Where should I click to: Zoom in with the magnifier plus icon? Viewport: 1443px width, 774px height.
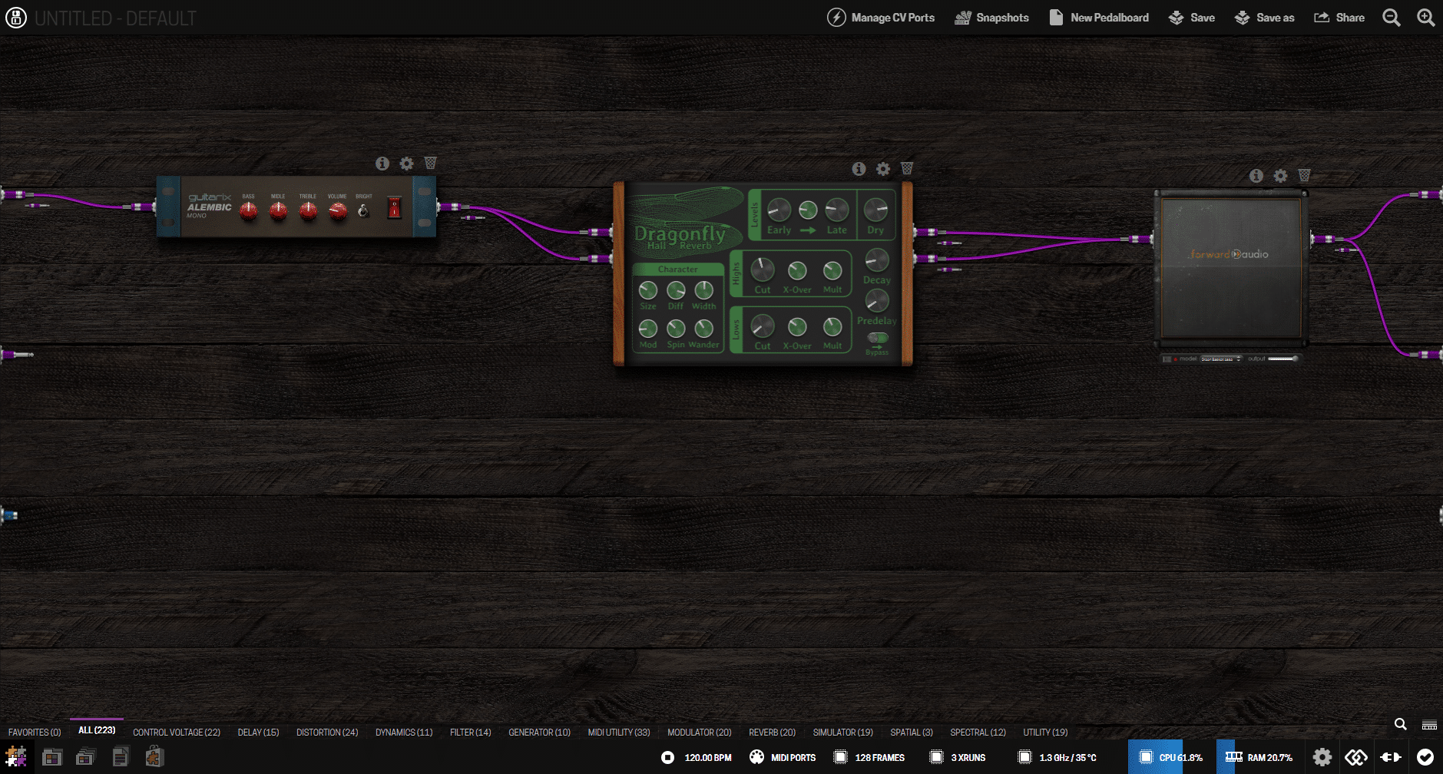point(1426,17)
